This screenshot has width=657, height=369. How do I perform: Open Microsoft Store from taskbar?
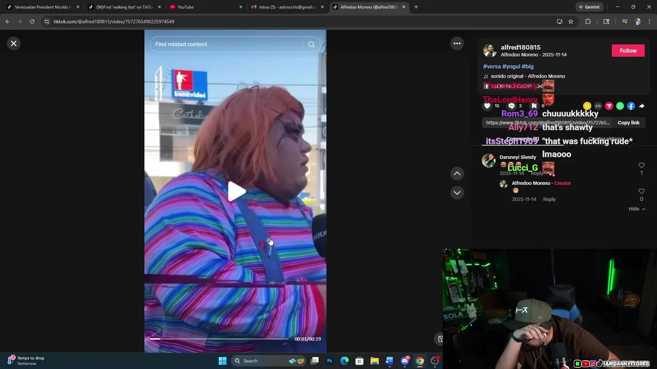[359, 361]
